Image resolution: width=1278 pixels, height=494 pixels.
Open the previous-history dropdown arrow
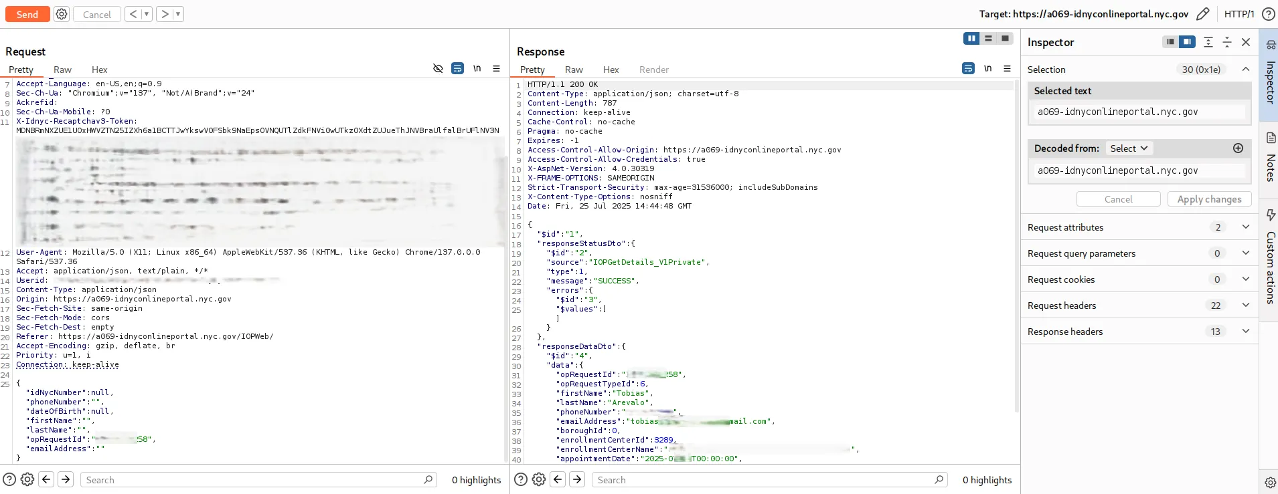(x=147, y=14)
